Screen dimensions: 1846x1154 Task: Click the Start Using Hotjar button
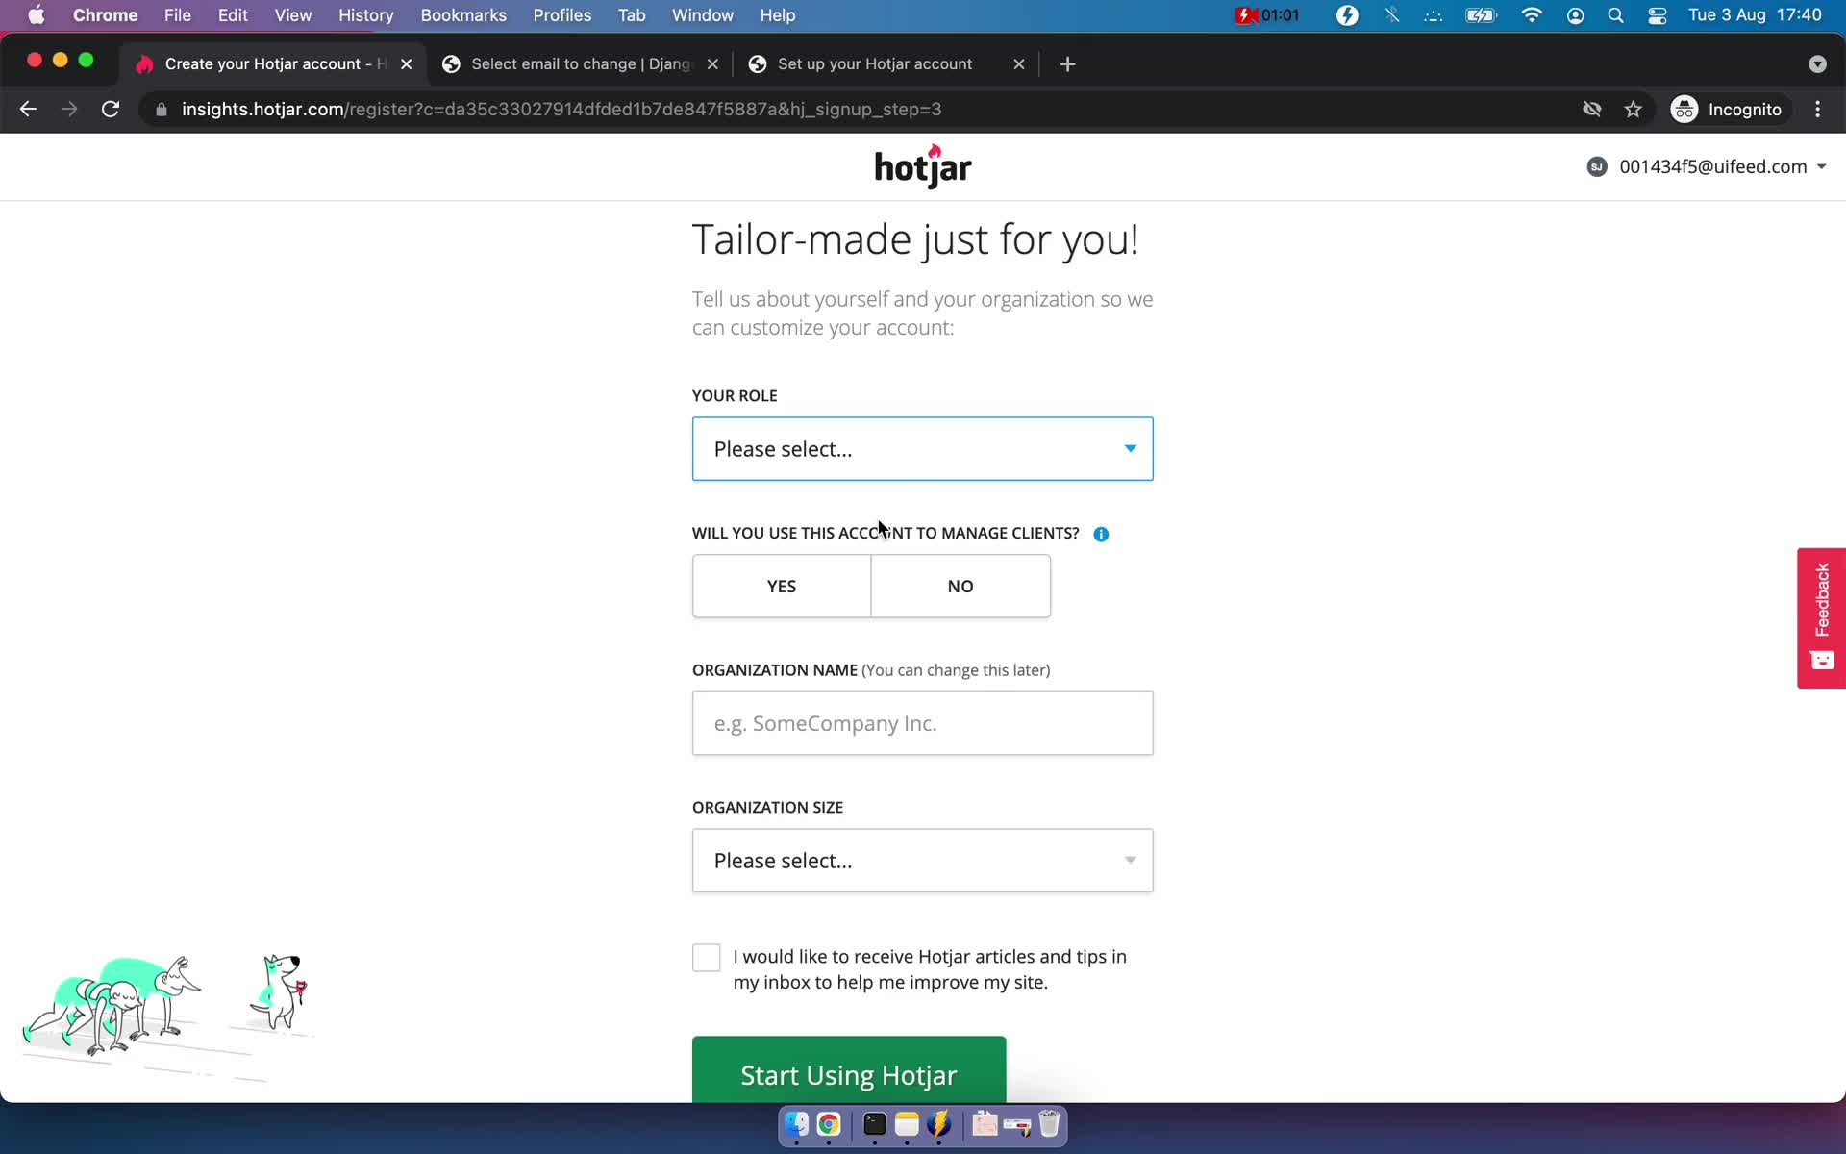click(847, 1074)
